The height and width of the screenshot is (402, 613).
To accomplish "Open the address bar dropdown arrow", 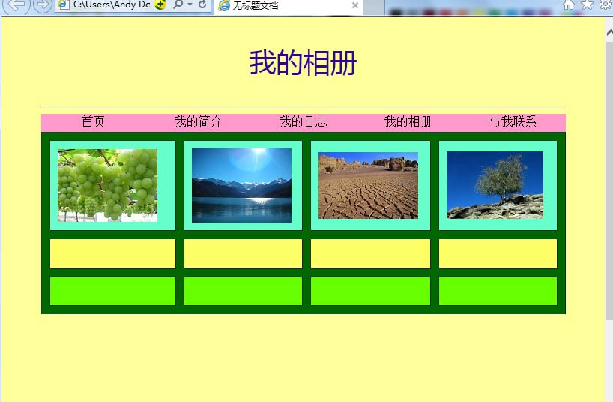I will coord(190,4).
